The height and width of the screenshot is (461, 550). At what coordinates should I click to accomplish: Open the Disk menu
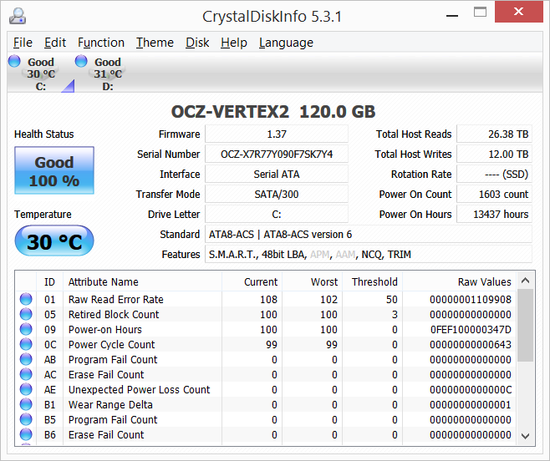click(x=197, y=43)
